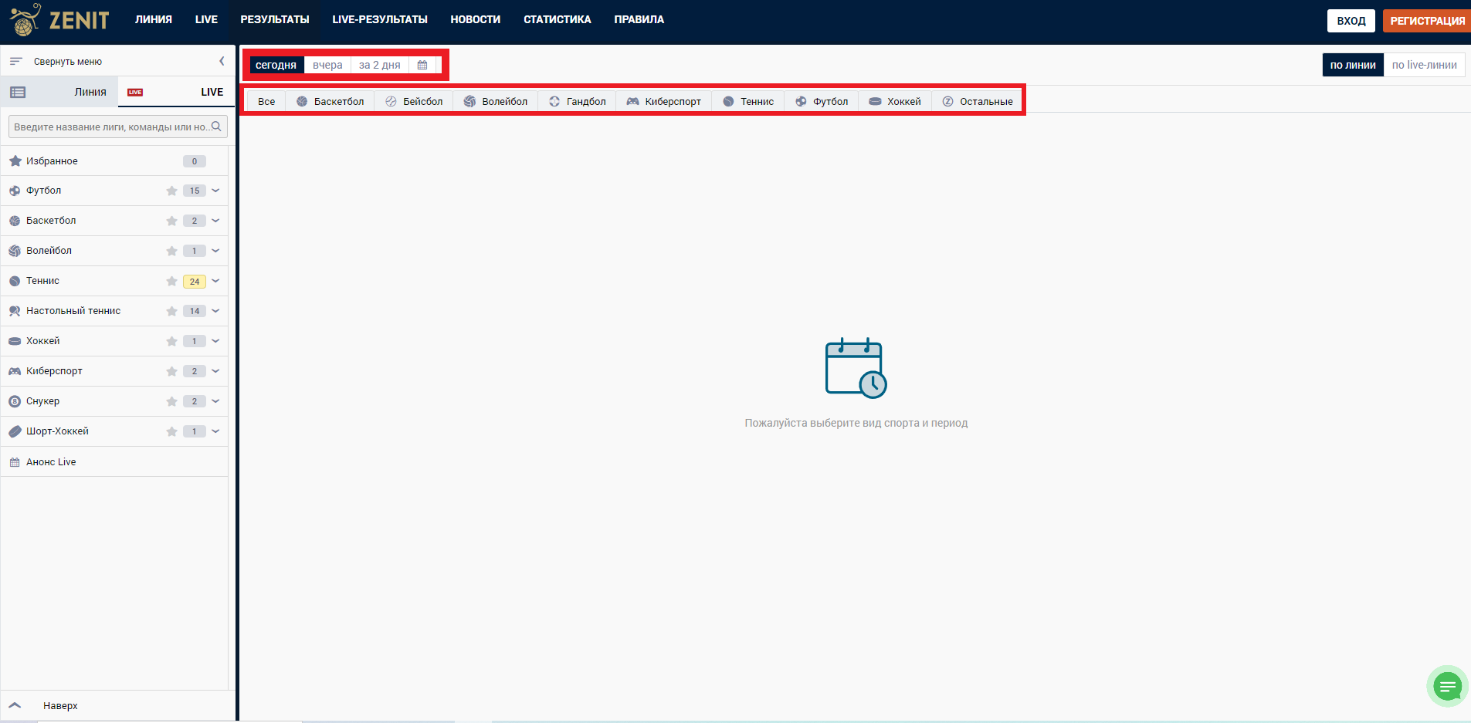Open СТАТИСТИКА in top menu
The height and width of the screenshot is (723, 1471).
pos(558,19)
